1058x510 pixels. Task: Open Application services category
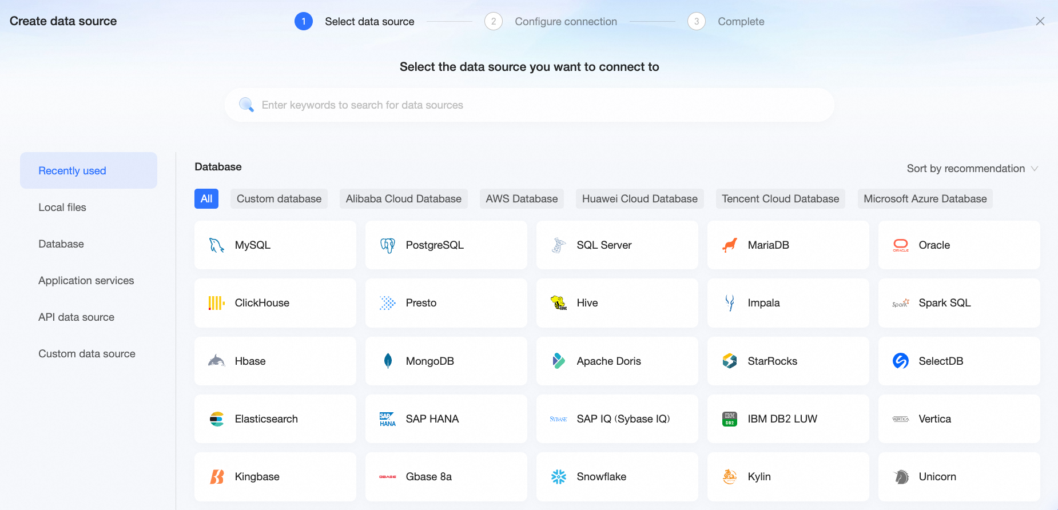[x=89, y=280]
